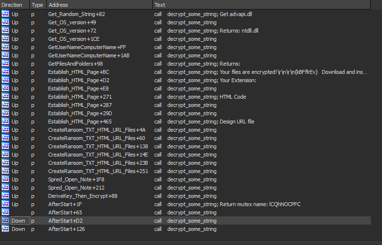Screen dimensions: 382x245
Task: Click the 'Get advapi.dll' comment text
Action: click(236, 14)
